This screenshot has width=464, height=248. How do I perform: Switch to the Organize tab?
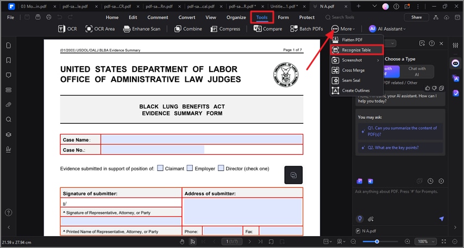click(236, 17)
